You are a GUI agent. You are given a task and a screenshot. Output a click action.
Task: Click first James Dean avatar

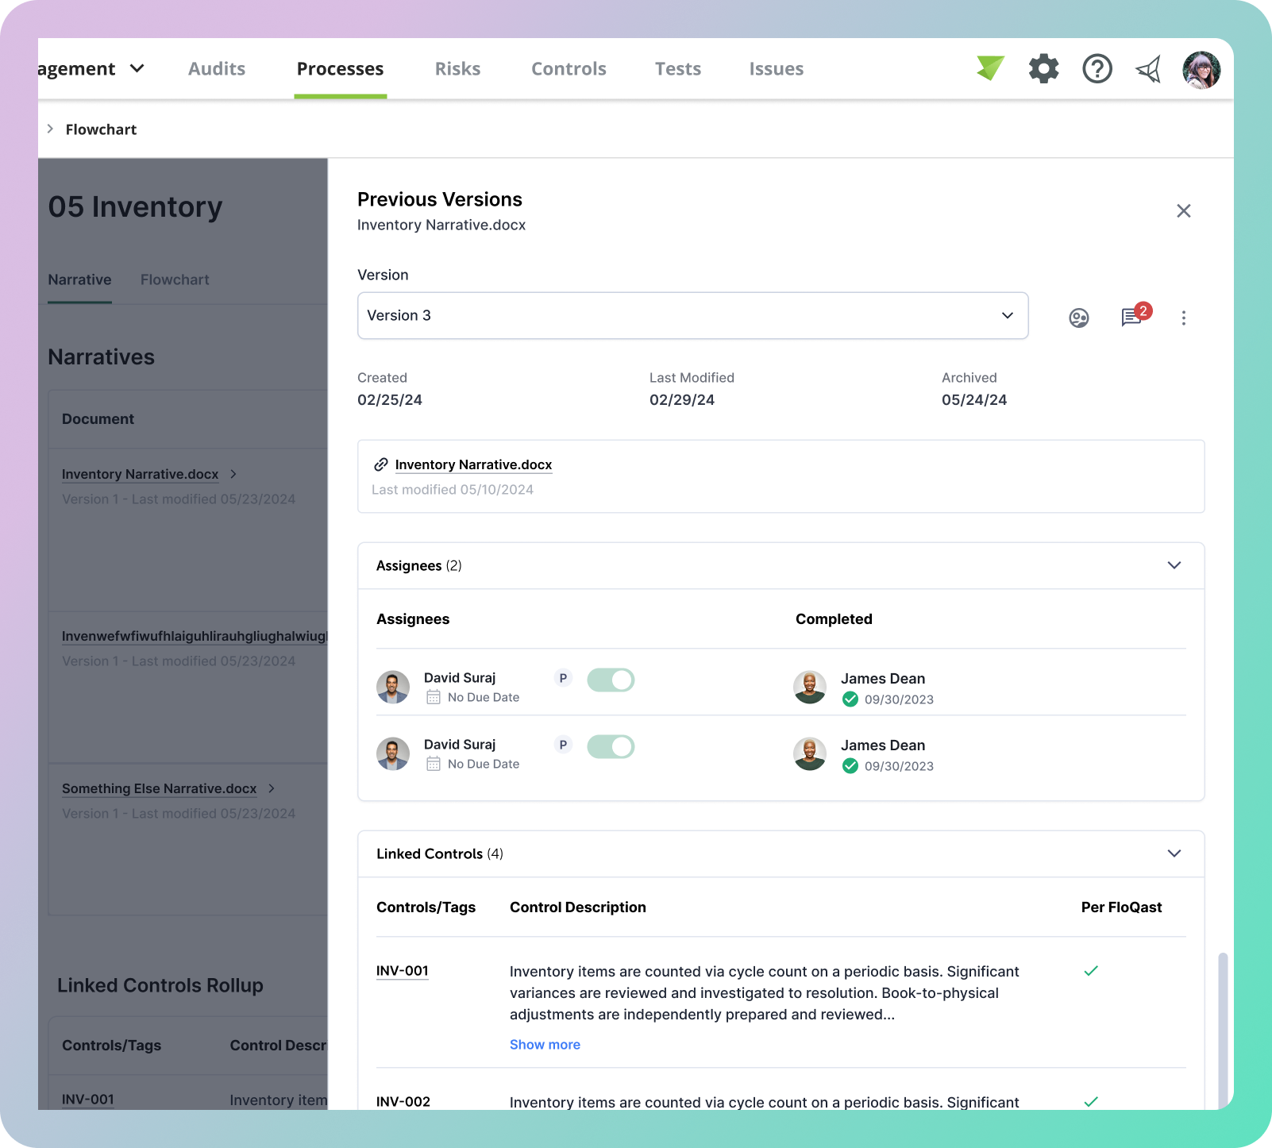point(810,688)
